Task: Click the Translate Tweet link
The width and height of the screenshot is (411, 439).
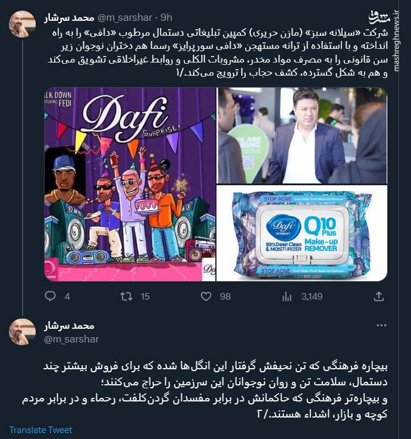Action: point(41,429)
